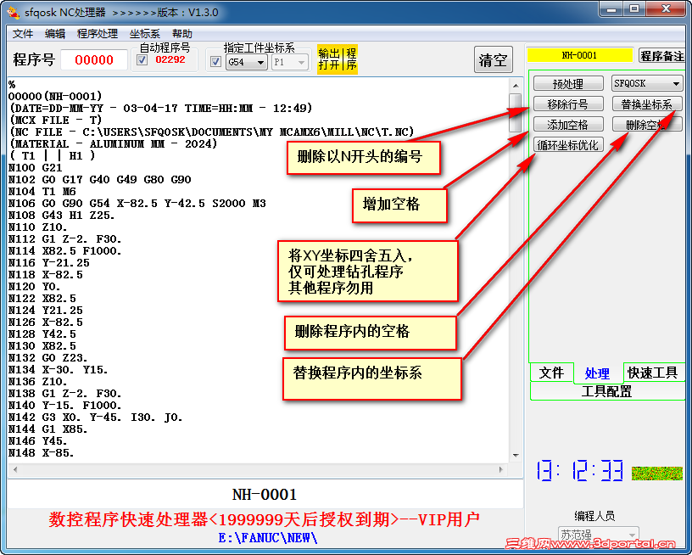The width and height of the screenshot is (692, 555).
Task: Click the line N132 G0 Z23.
Action: pos(48,358)
